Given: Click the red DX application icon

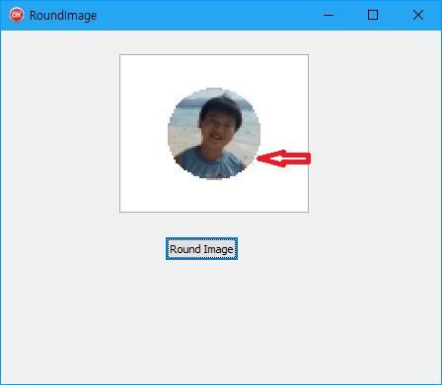Looking at the screenshot, I should 17,15.
